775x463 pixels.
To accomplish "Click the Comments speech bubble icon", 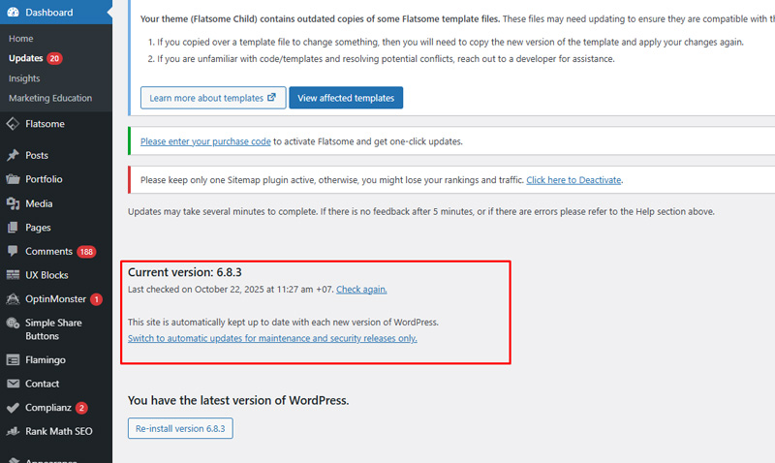I will (x=13, y=252).
